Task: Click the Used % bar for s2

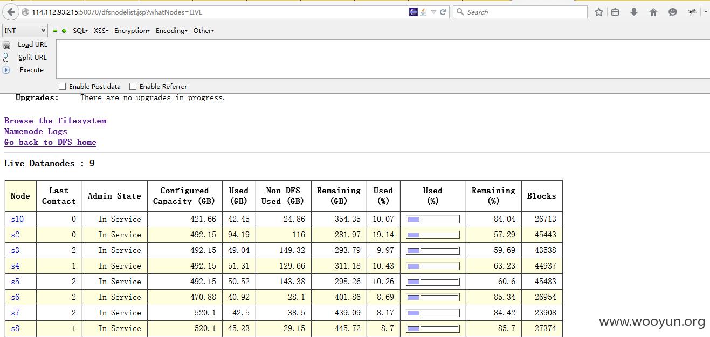Action: tap(433, 235)
